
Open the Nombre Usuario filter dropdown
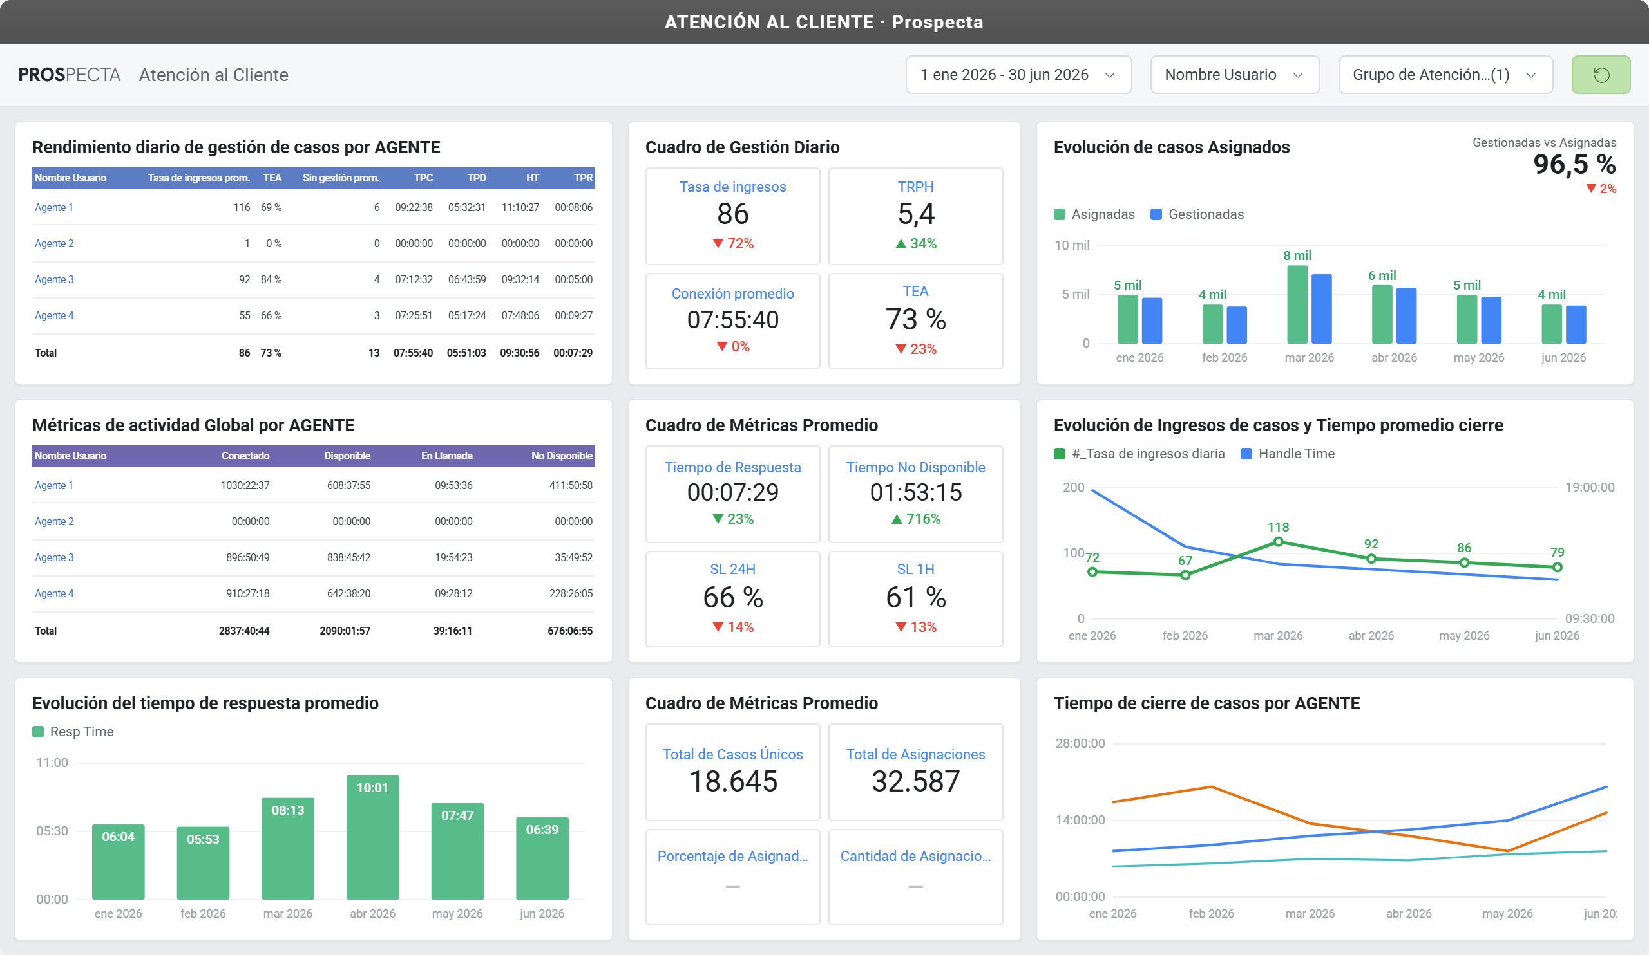click(x=1235, y=75)
